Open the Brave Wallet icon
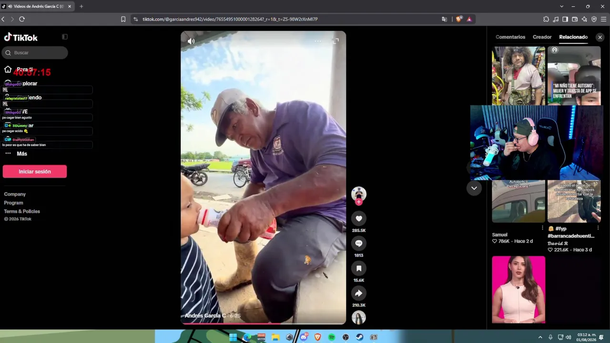The image size is (610, 343). point(575,19)
